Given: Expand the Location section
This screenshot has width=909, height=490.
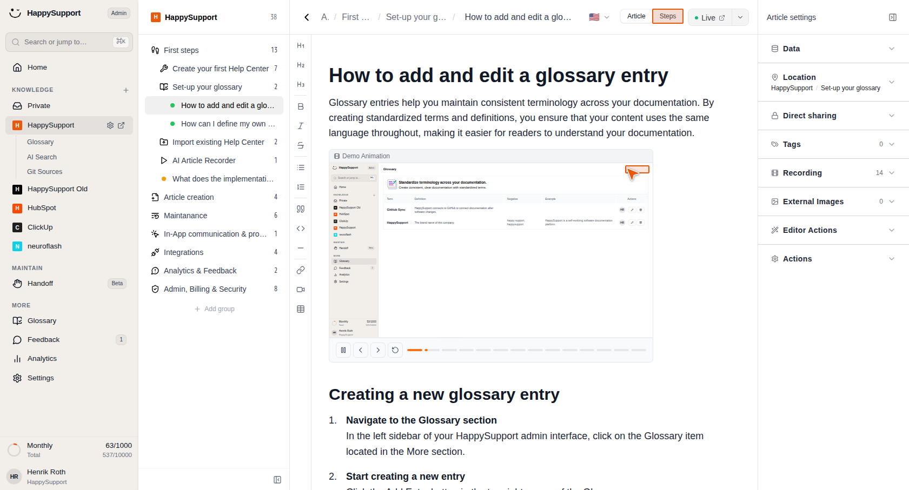Looking at the screenshot, I should tap(833, 82).
